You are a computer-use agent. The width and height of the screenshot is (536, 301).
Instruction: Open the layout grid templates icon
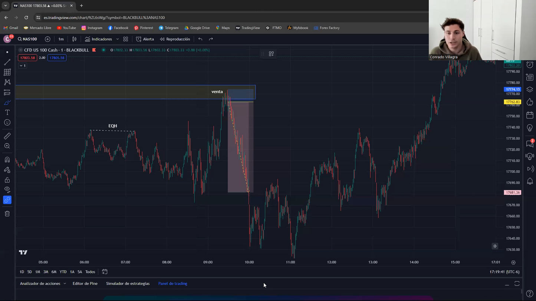coord(126,39)
